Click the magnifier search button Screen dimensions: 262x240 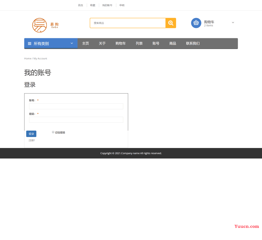(171, 23)
